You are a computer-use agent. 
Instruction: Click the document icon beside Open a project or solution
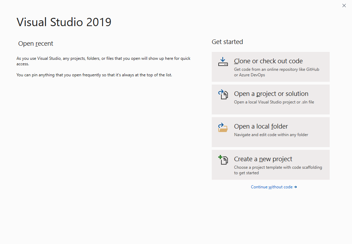[223, 94]
